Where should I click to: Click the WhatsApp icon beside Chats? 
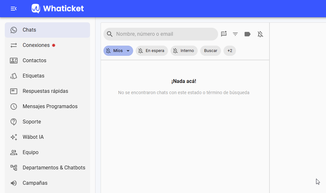click(x=14, y=30)
